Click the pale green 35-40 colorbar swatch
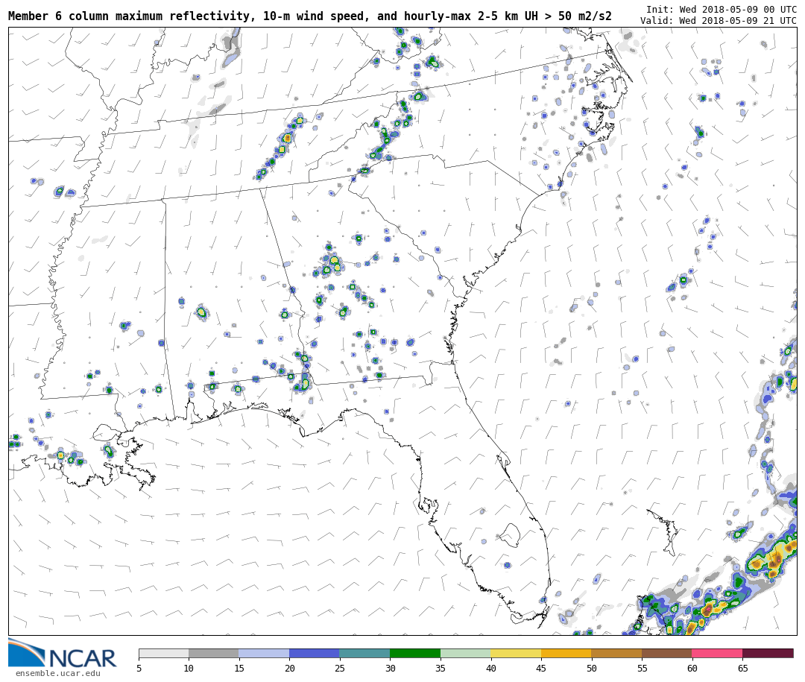Viewport: 805px width, 682px height. coord(465,654)
